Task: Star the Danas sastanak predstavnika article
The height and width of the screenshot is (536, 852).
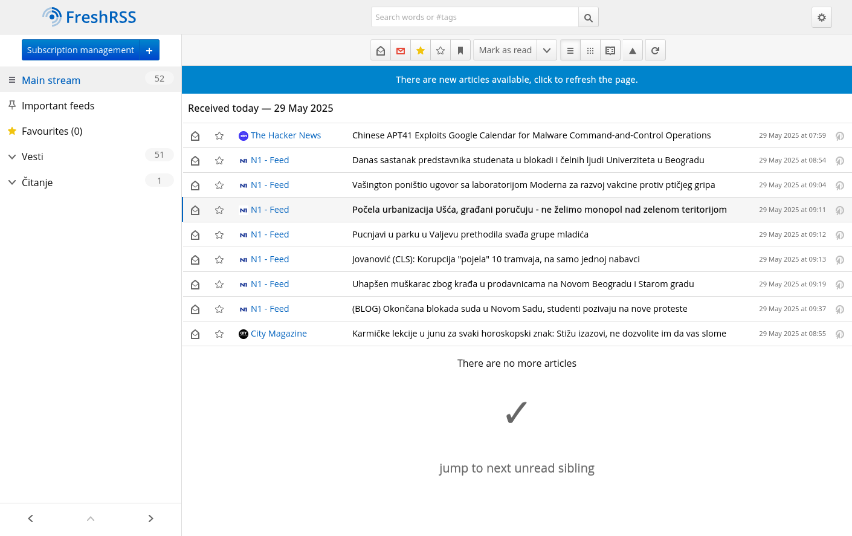Action: pos(219,161)
